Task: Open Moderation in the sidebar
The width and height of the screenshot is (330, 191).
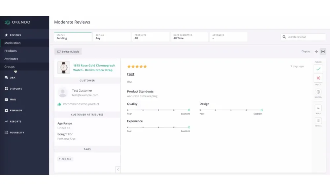Action: [25, 43]
